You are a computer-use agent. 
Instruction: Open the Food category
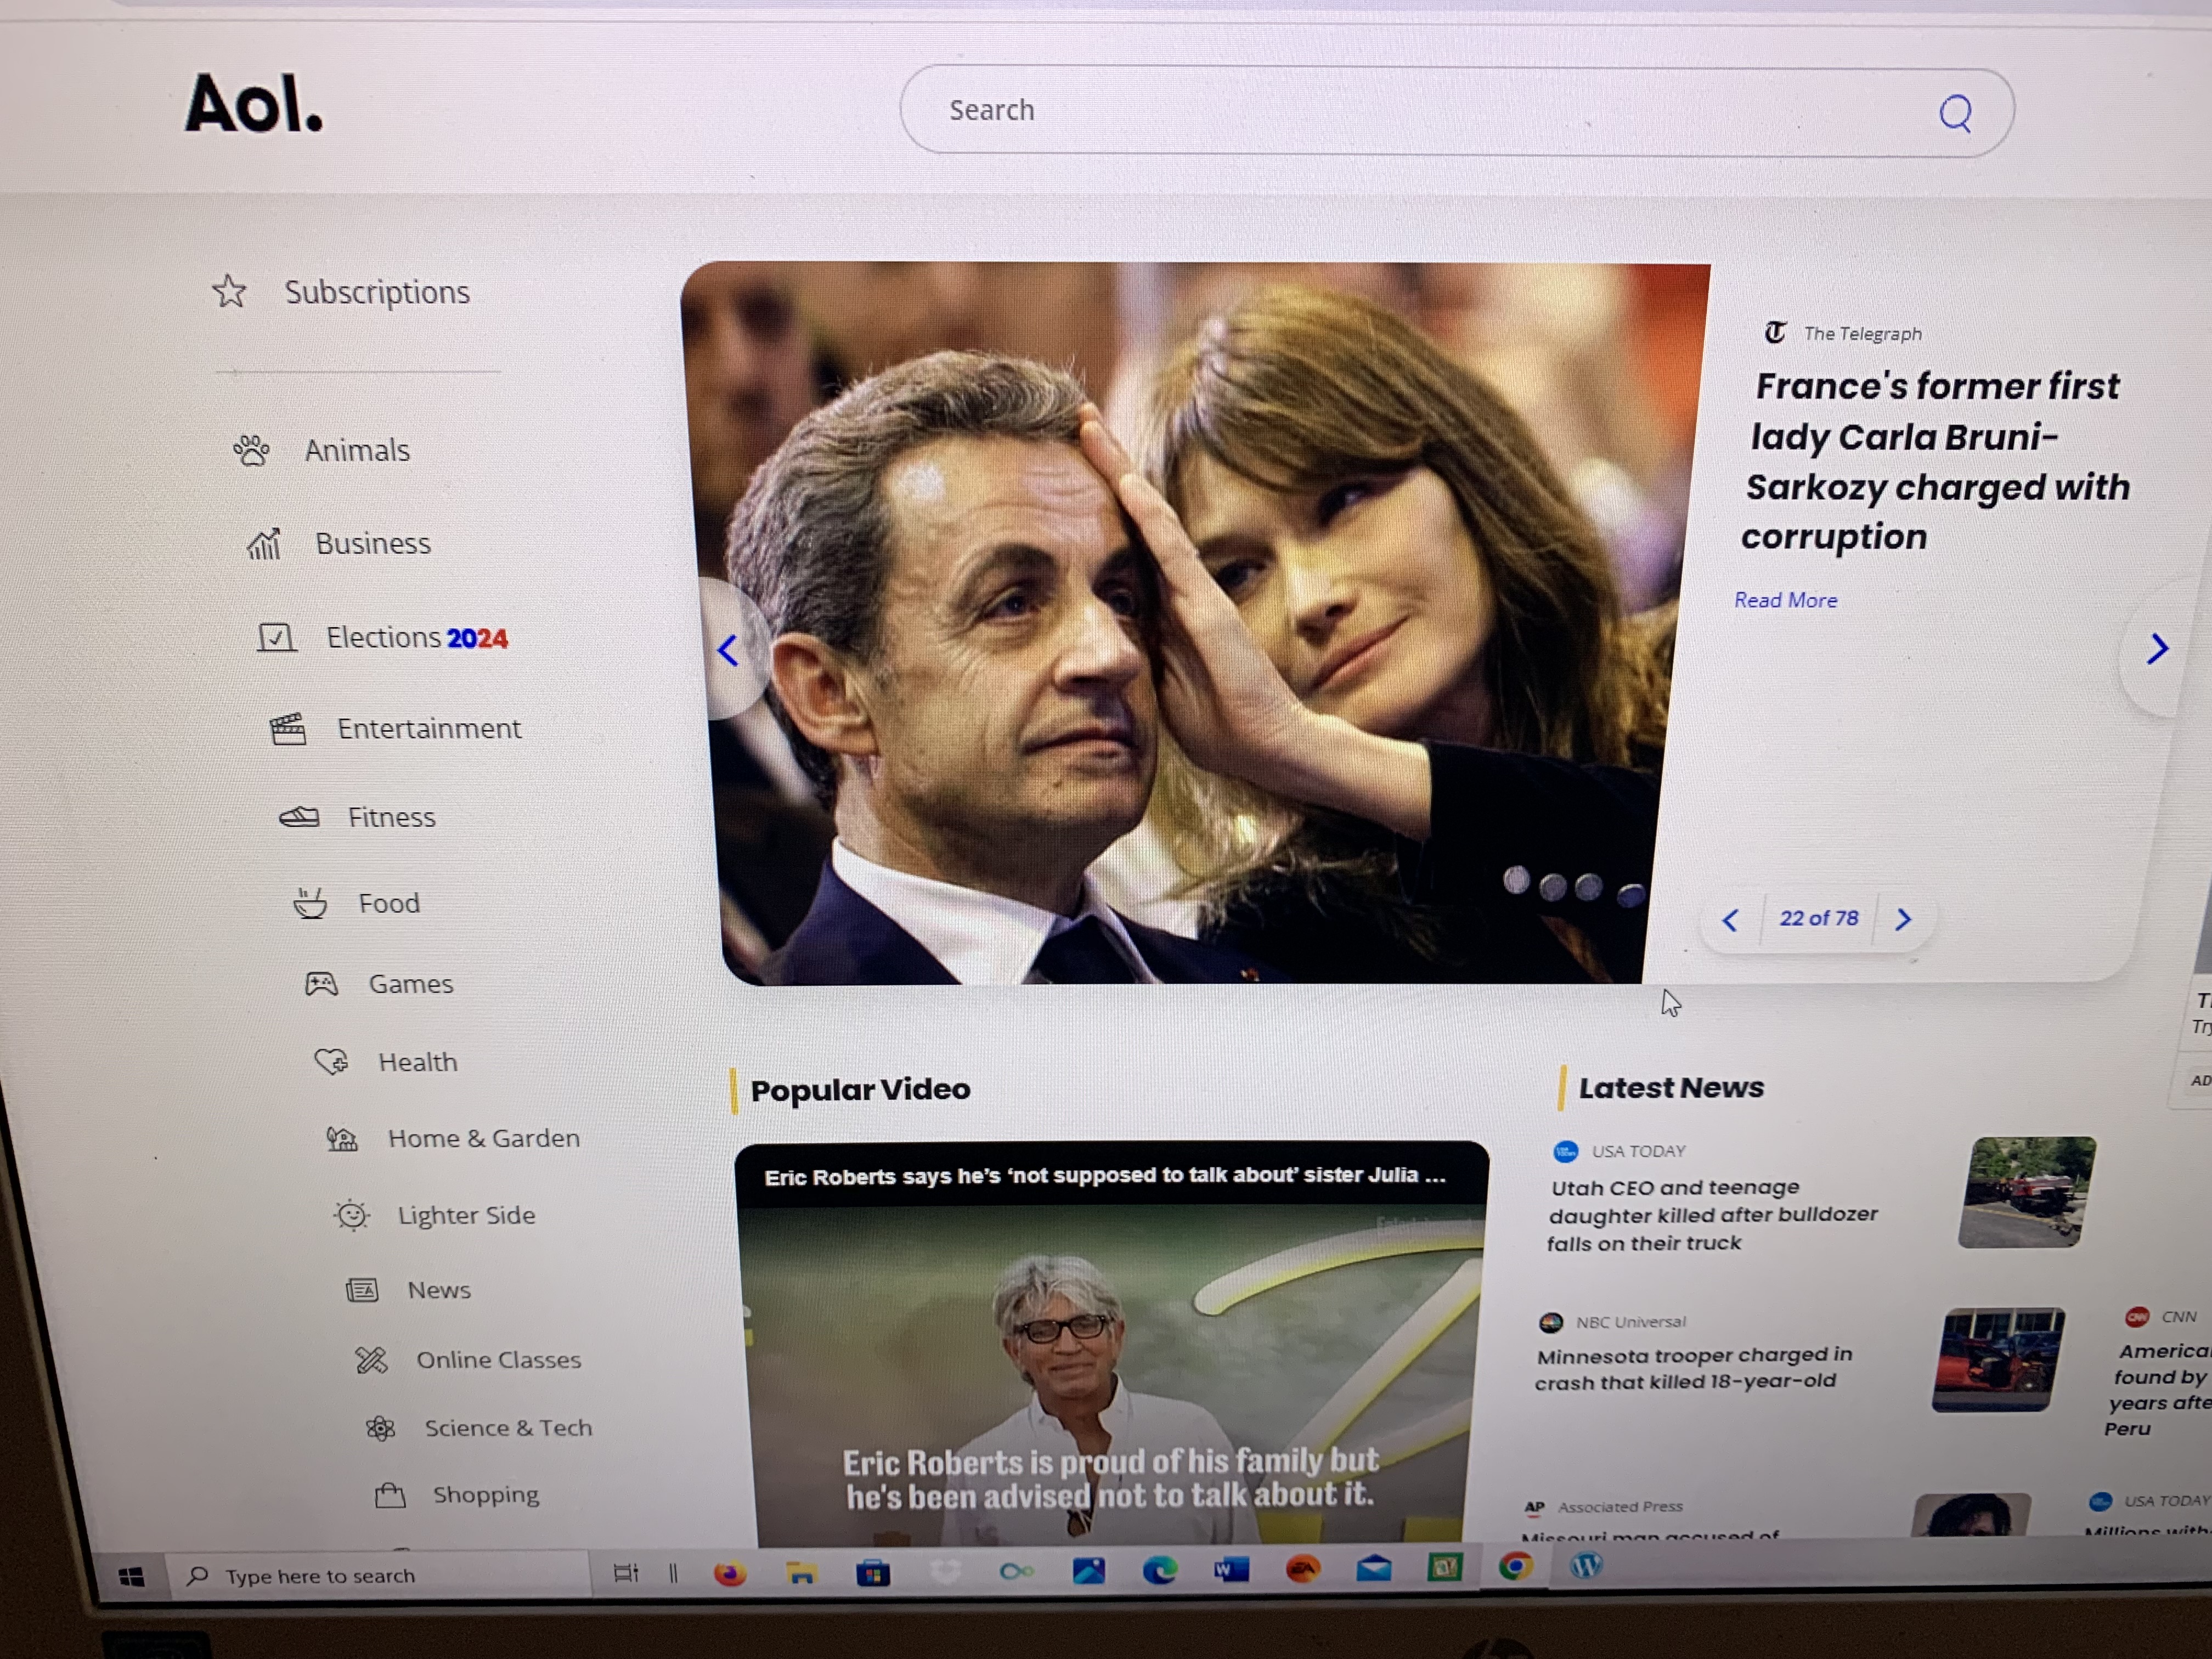[x=389, y=903]
